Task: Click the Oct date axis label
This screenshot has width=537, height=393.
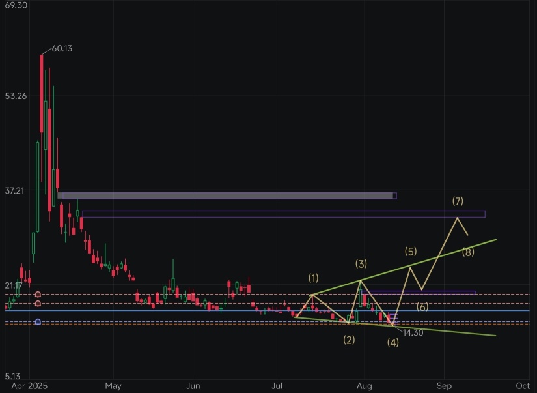Action: click(523, 386)
